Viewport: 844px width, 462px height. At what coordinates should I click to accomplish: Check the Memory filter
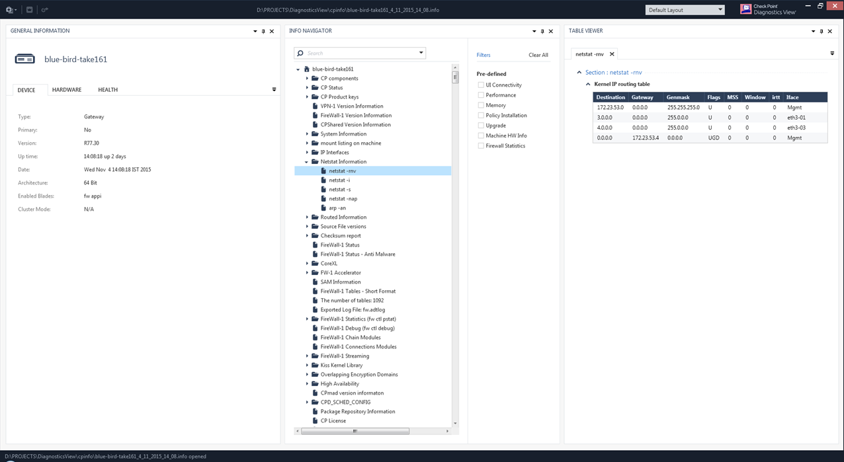coord(481,105)
